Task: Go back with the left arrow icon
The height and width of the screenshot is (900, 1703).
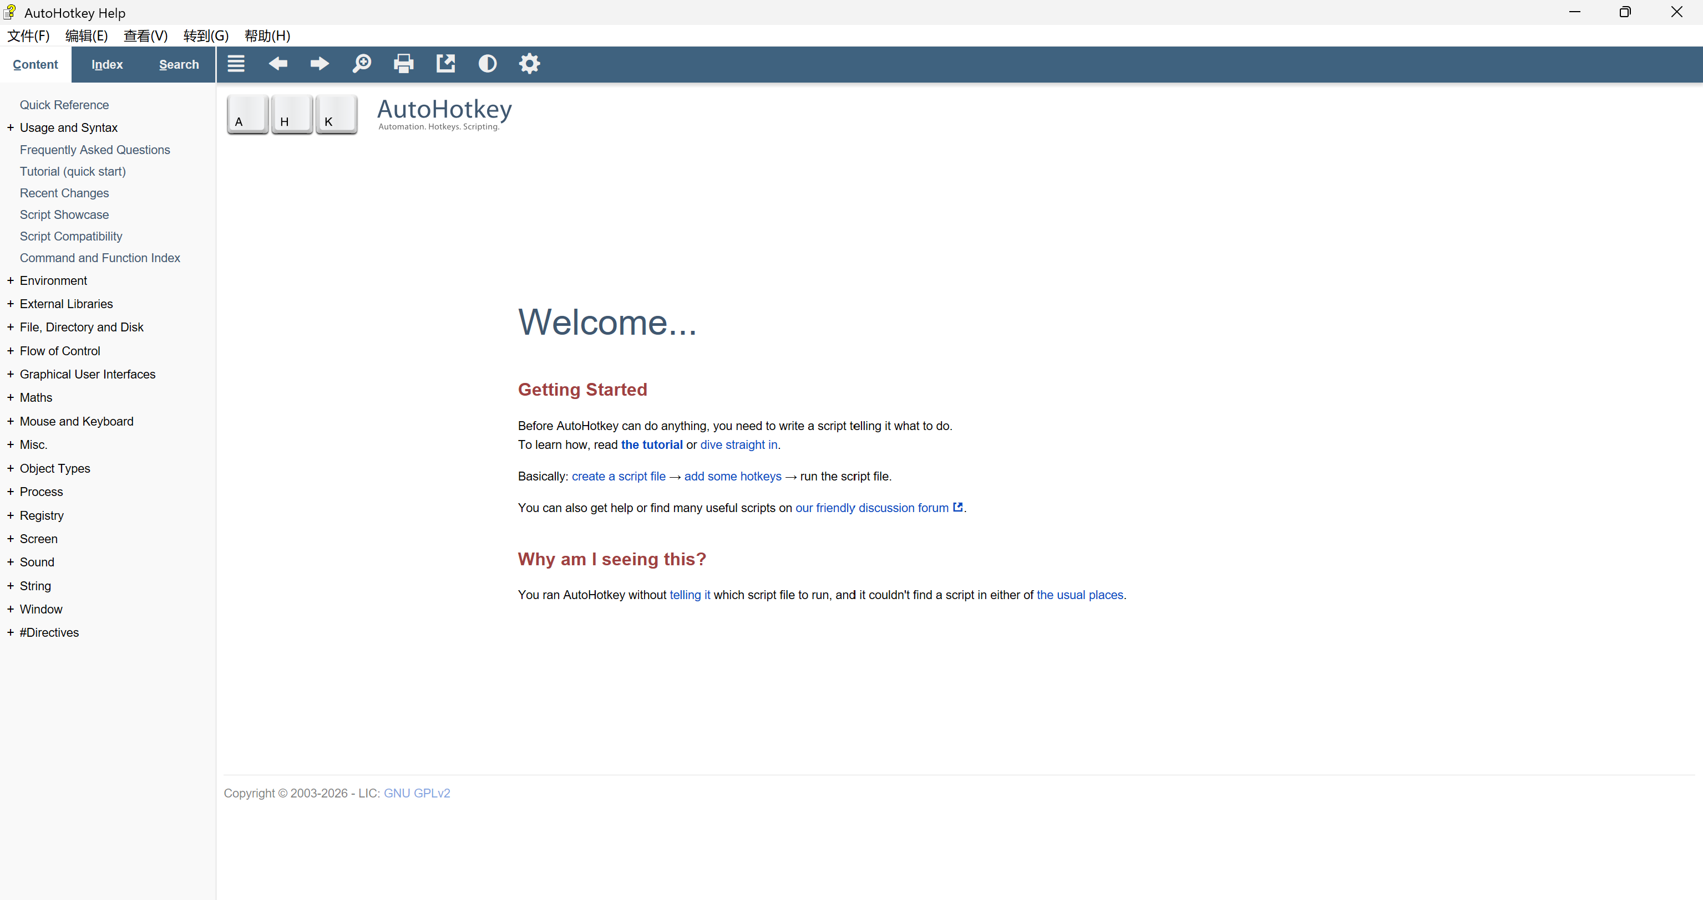Action: click(x=278, y=64)
